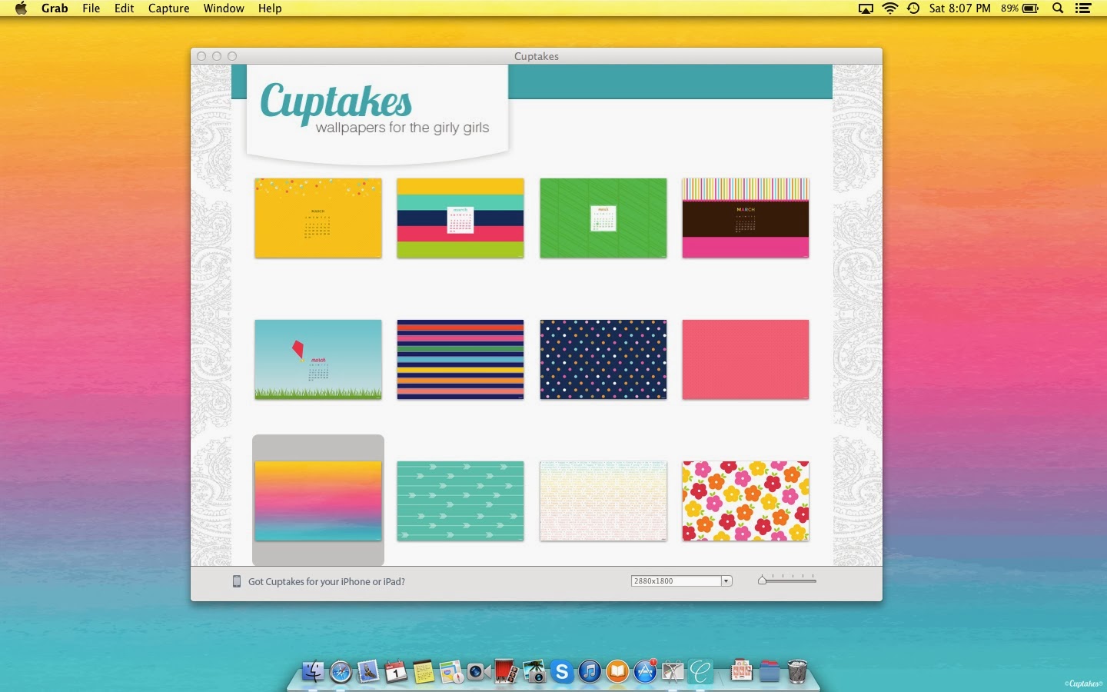Select the multicolor horizontal stripes wallpaper

click(460, 359)
